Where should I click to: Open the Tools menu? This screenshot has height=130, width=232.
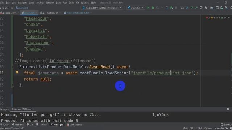71,3
